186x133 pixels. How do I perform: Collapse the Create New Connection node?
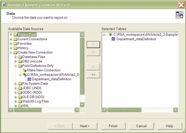pos(11,53)
